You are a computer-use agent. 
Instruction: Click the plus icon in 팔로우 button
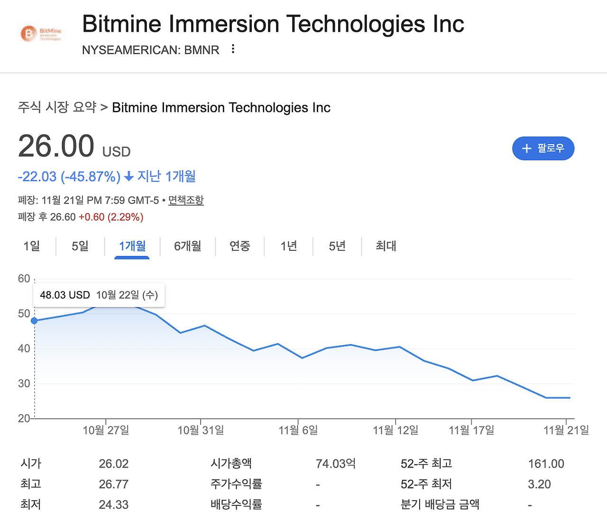pos(526,148)
